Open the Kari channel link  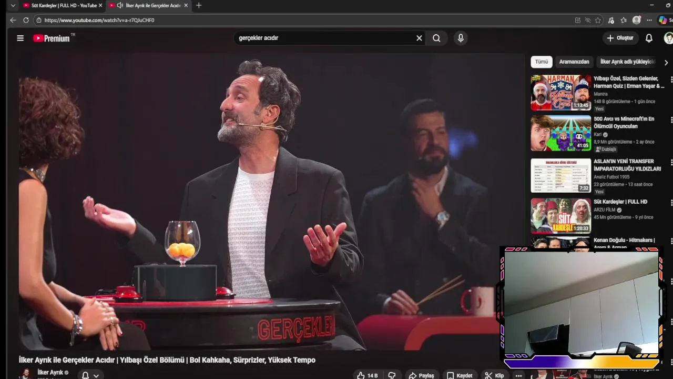(598, 134)
